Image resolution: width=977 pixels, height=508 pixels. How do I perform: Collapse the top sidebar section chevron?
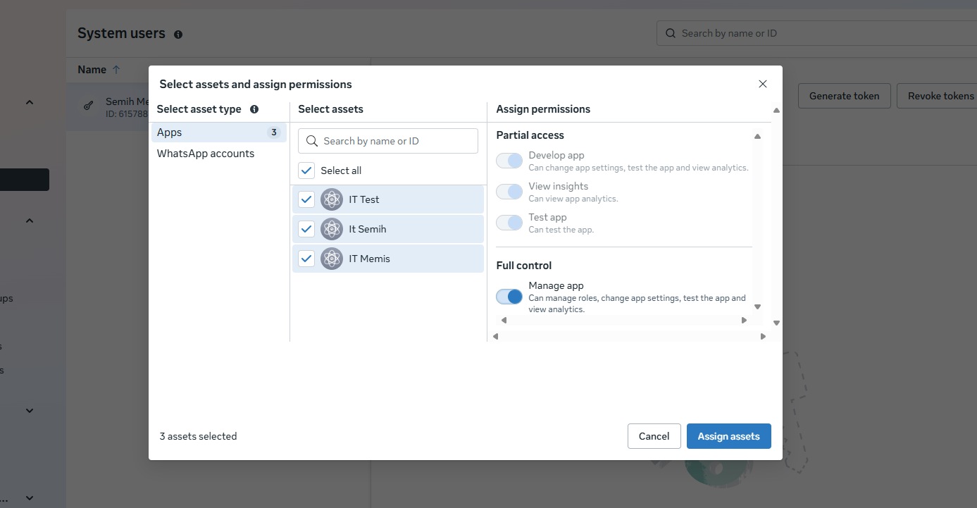coord(30,103)
